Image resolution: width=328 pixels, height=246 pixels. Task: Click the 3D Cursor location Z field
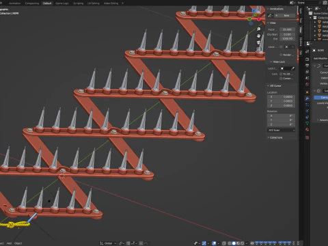282,105
